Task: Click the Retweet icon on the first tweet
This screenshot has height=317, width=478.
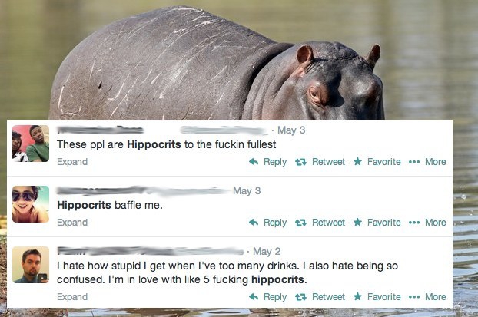Action: (x=300, y=162)
